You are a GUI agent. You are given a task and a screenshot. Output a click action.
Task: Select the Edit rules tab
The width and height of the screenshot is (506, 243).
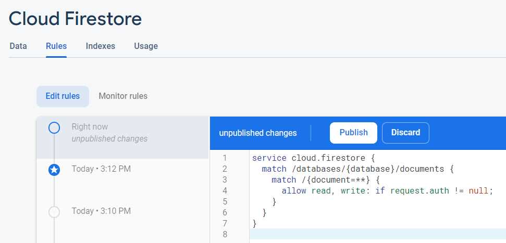tap(63, 96)
